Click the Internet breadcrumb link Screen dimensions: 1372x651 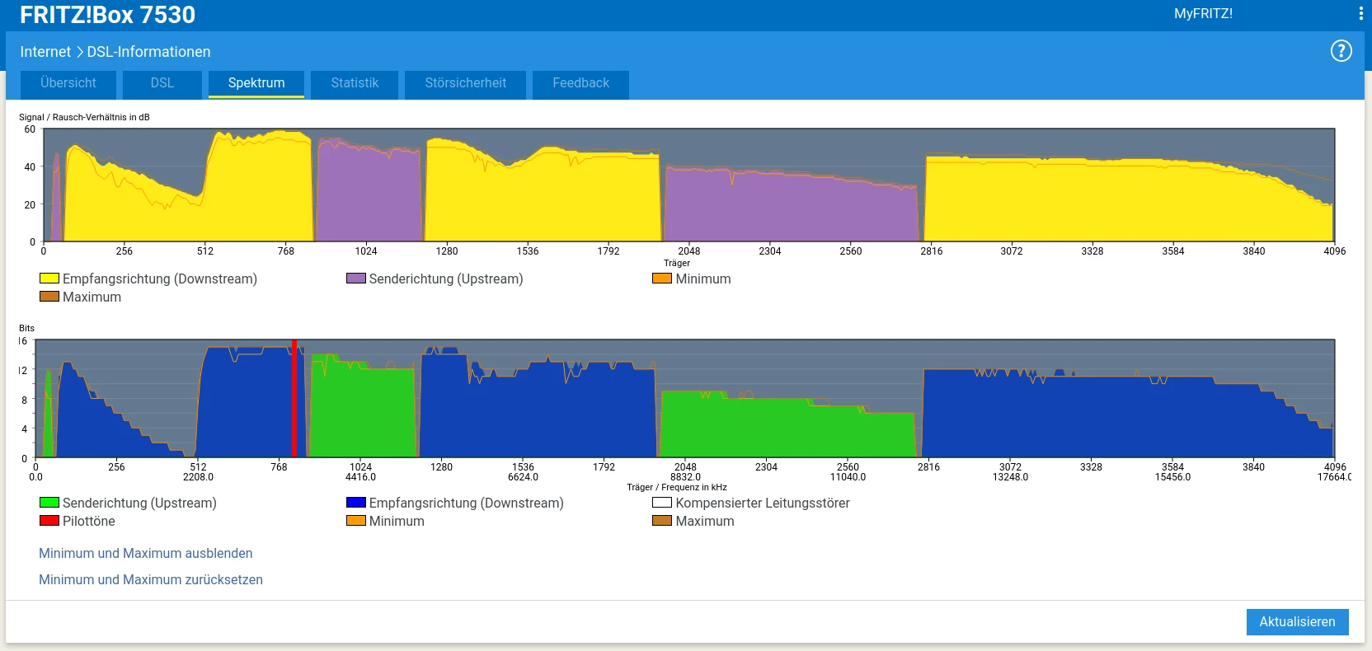[x=45, y=52]
